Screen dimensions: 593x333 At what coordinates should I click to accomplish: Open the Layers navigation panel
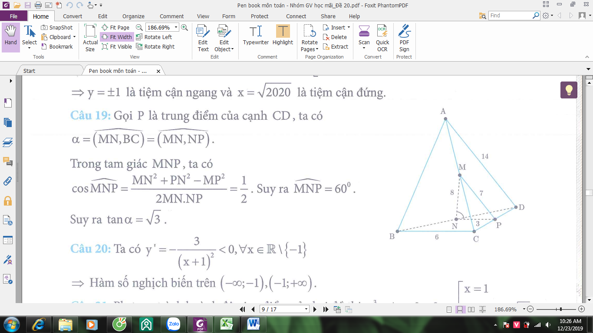tap(8, 142)
